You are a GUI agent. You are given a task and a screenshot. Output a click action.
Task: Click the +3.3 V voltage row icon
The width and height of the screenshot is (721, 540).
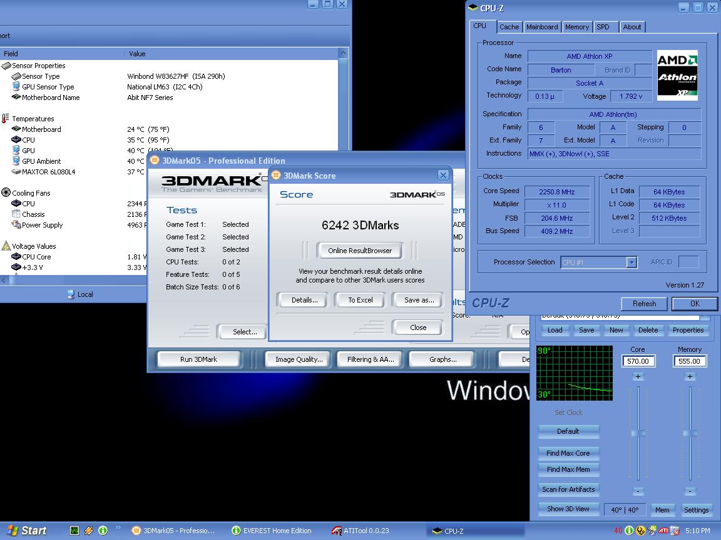16,267
